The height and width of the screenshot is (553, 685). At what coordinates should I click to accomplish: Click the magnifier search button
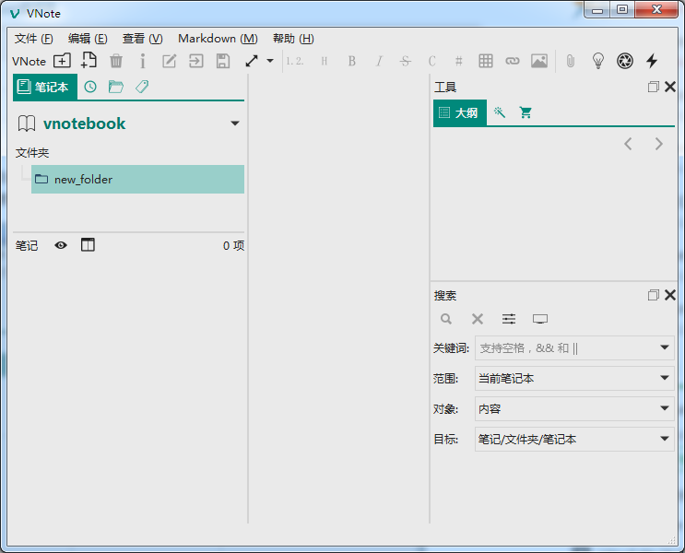(x=446, y=319)
